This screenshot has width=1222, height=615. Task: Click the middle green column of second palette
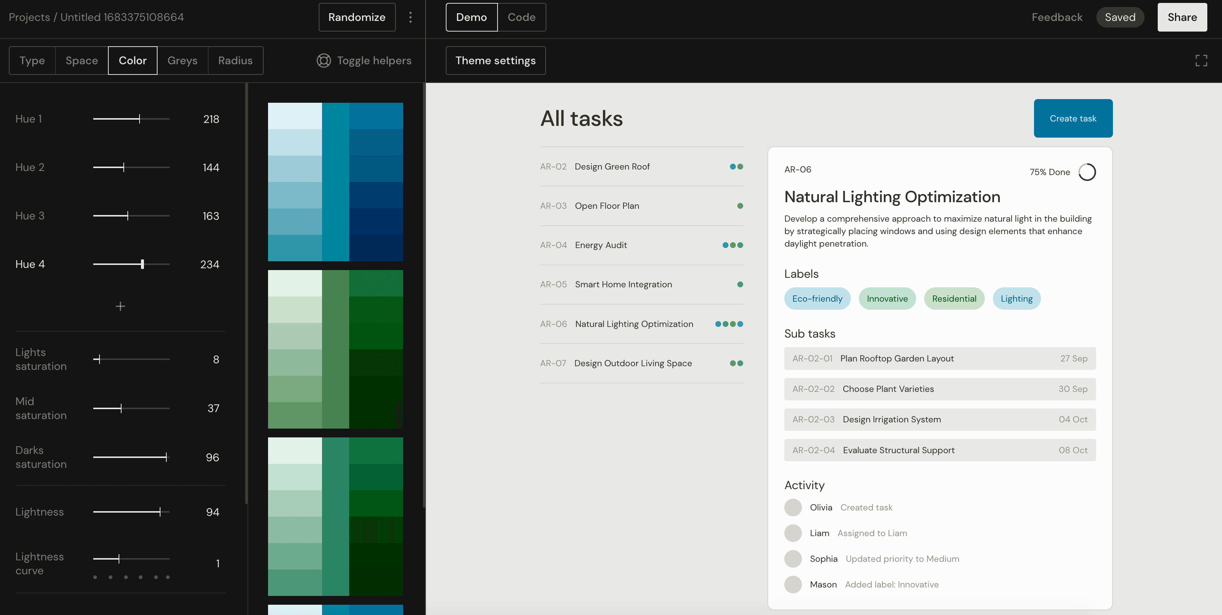[335, 349]
